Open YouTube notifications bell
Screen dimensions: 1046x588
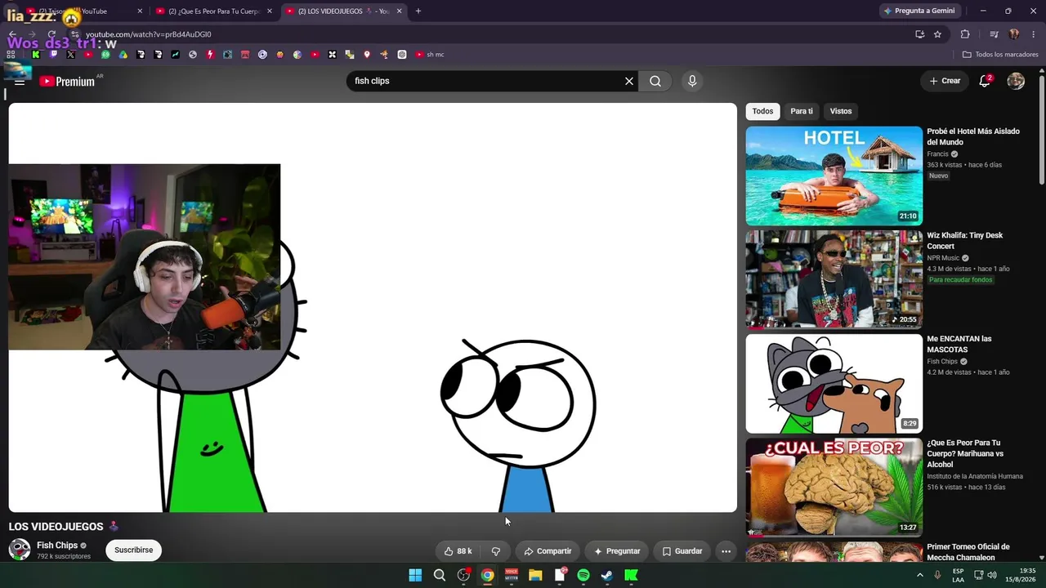coord(985,81)
